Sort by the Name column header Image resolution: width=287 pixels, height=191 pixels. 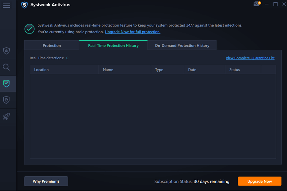click(125, 70)
